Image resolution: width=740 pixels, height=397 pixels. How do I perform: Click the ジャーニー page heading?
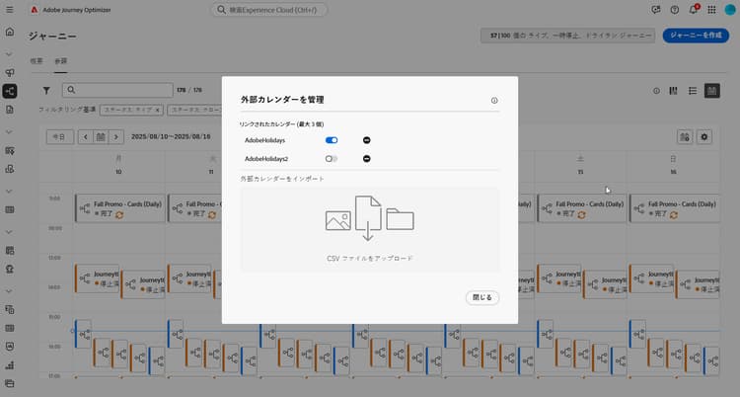52,36
